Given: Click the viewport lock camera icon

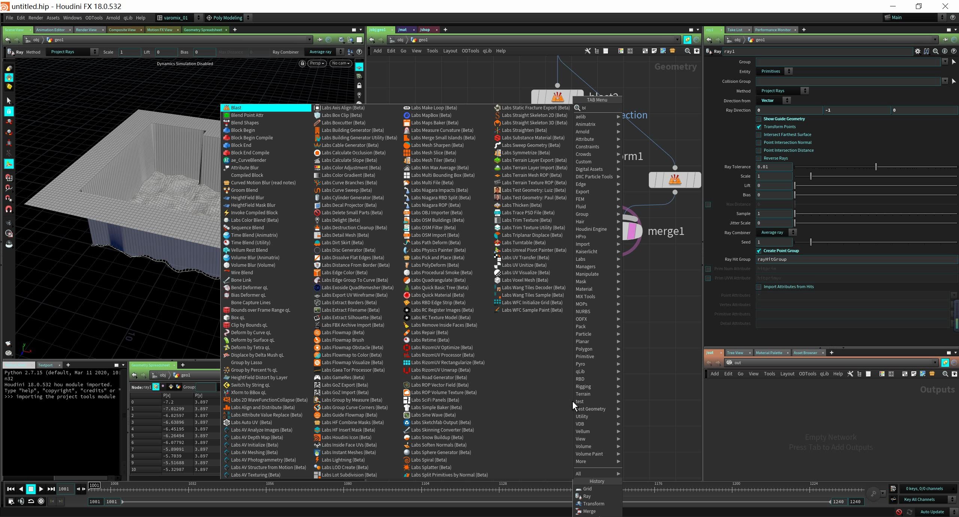Looking at the screenshot, I should pyautogui.click(x=302, y=63).
